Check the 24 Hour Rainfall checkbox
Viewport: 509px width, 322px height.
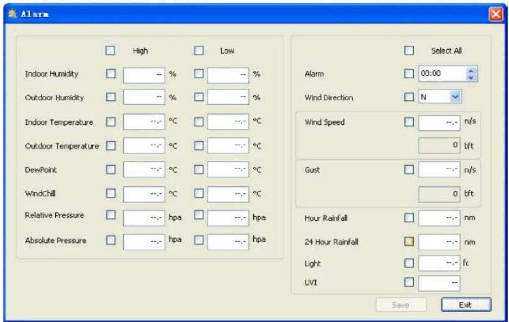coord(409,241)
